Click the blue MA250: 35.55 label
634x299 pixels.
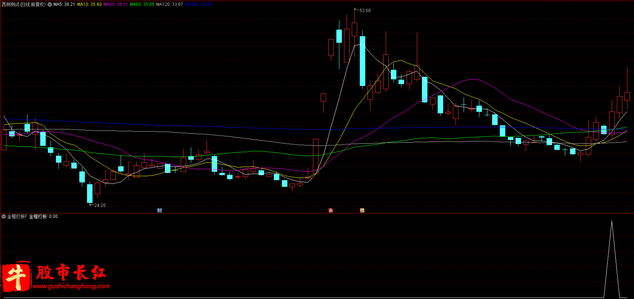tap(199, 4)
